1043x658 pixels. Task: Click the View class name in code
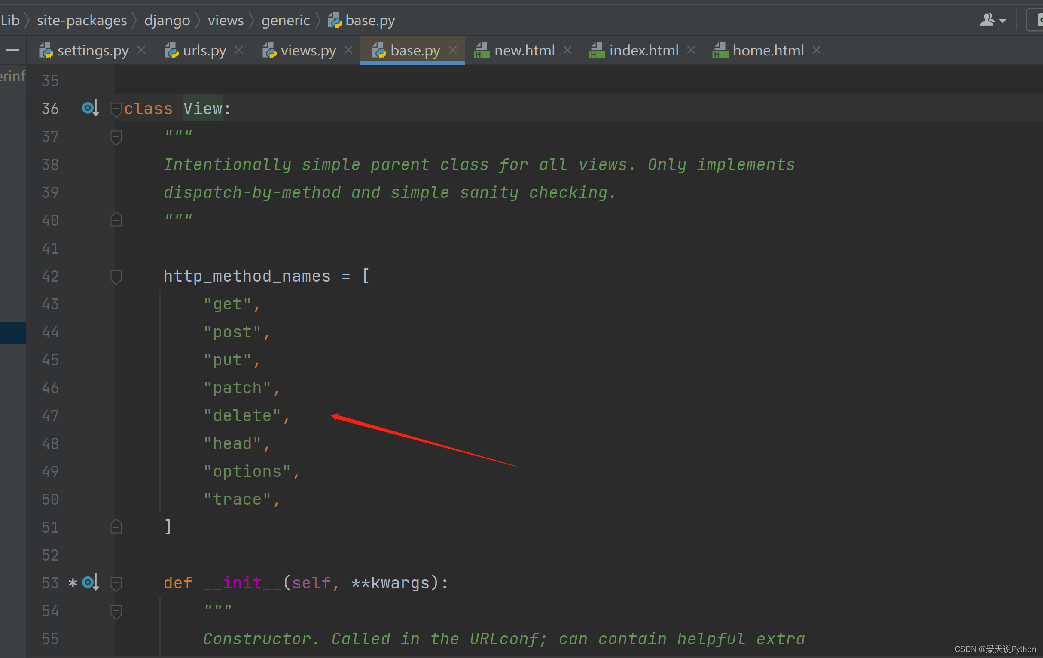203,108
